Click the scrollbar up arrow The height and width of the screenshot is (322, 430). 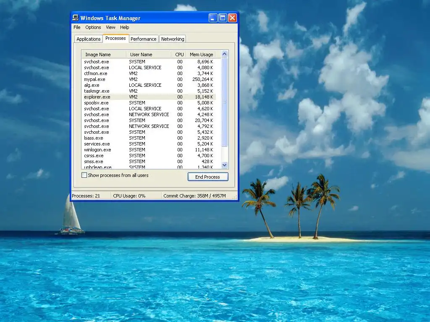[x=225, y=54]
